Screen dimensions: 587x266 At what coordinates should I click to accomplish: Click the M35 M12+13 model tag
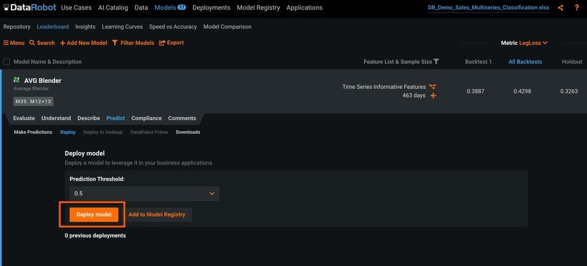point(33,102)
